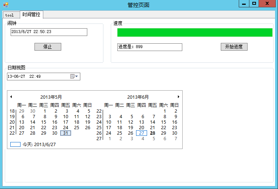Select June 25 in the calendar
The image size is (278, 189).
(120, 133)
